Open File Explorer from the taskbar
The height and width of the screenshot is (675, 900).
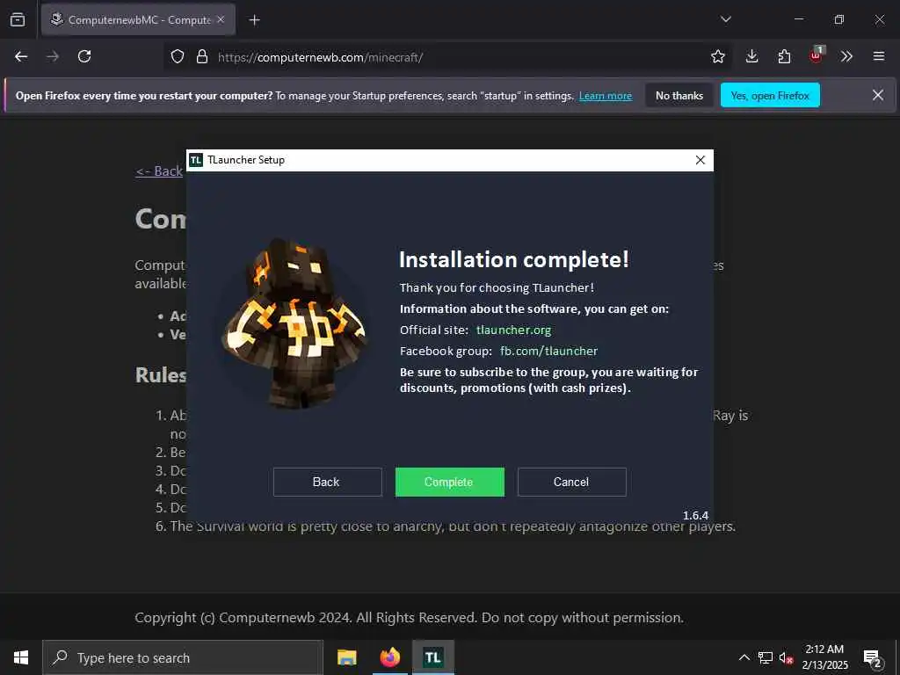click(346, 657)
